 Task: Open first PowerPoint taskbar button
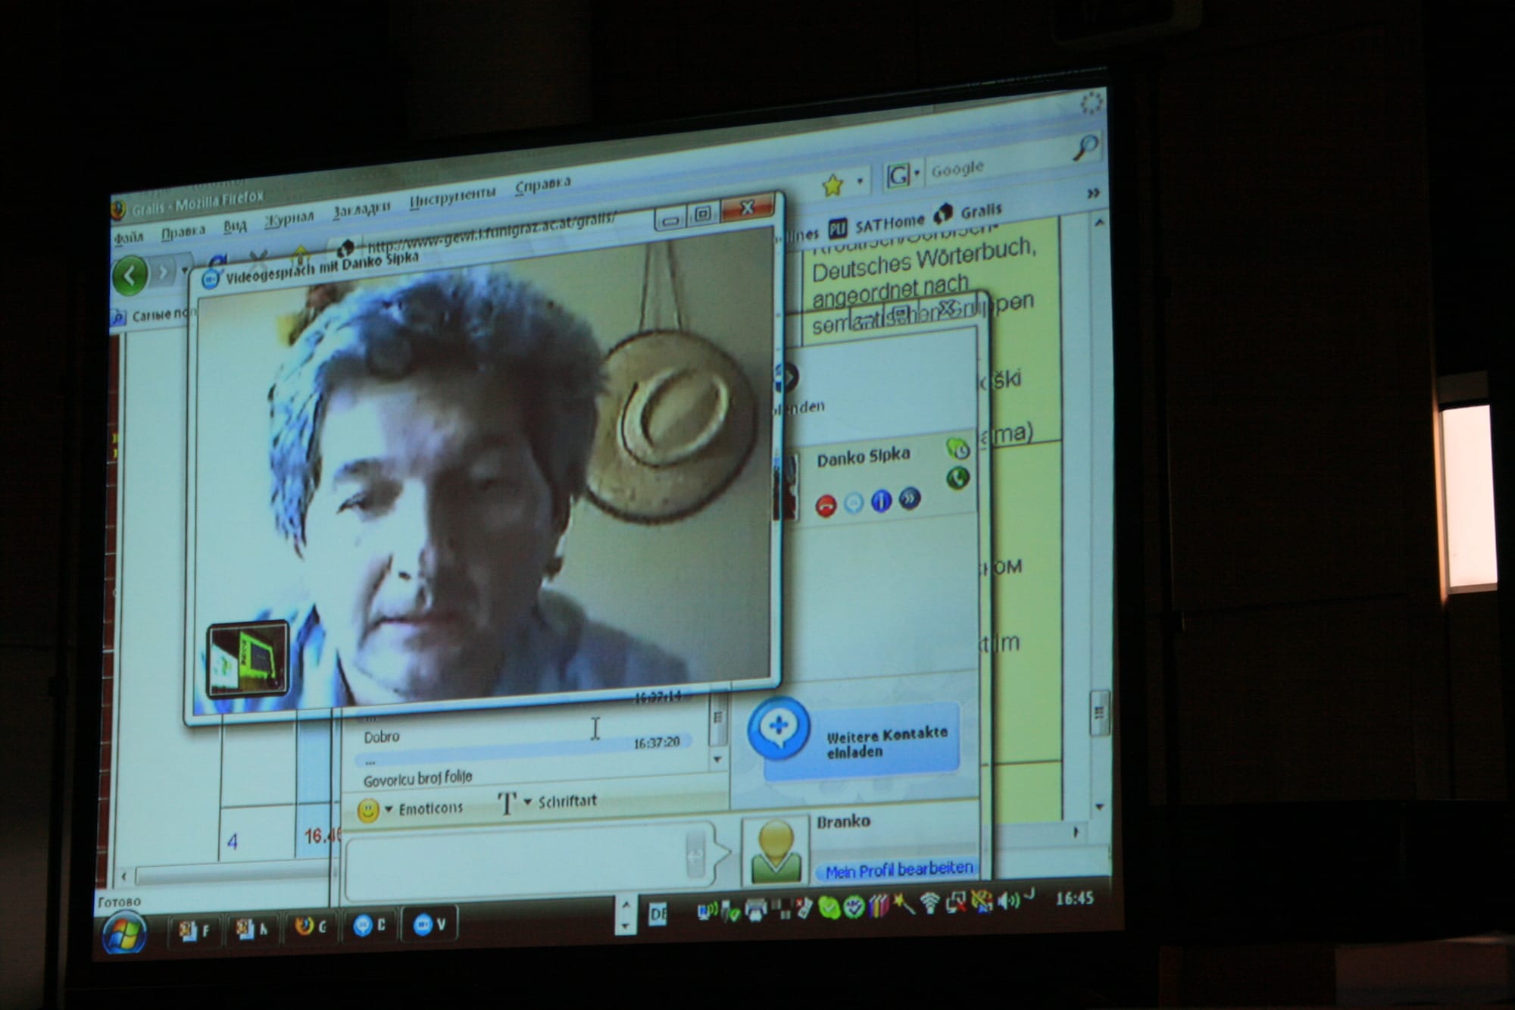tap(194, 930)
